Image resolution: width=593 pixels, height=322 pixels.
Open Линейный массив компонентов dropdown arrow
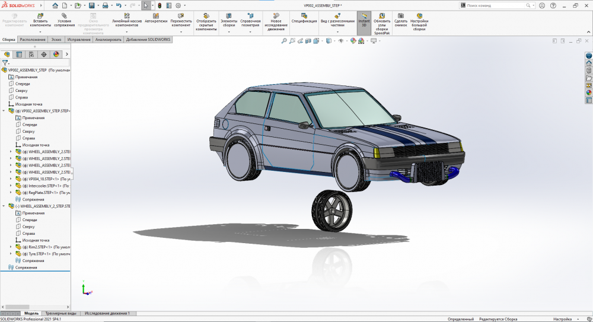tap(127, 31)
